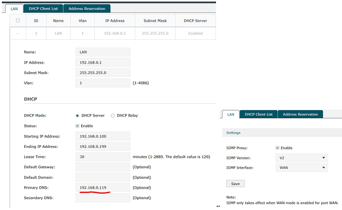342x210 pixels.
Task: Select the LAN tab in the IGMP panel
Action: [230, 115]
